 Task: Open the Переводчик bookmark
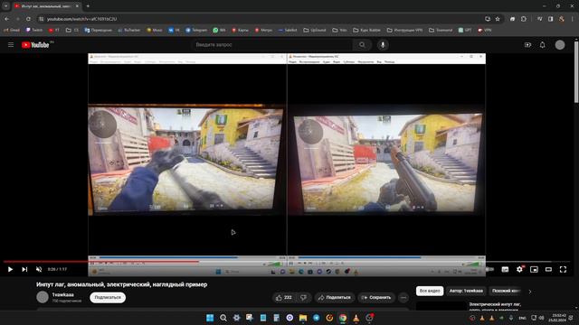tap(99, 30)
